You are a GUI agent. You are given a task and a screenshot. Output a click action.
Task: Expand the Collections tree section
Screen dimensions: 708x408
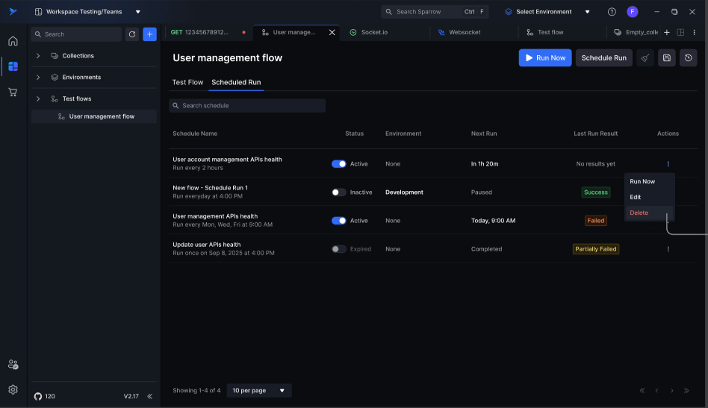38,56
